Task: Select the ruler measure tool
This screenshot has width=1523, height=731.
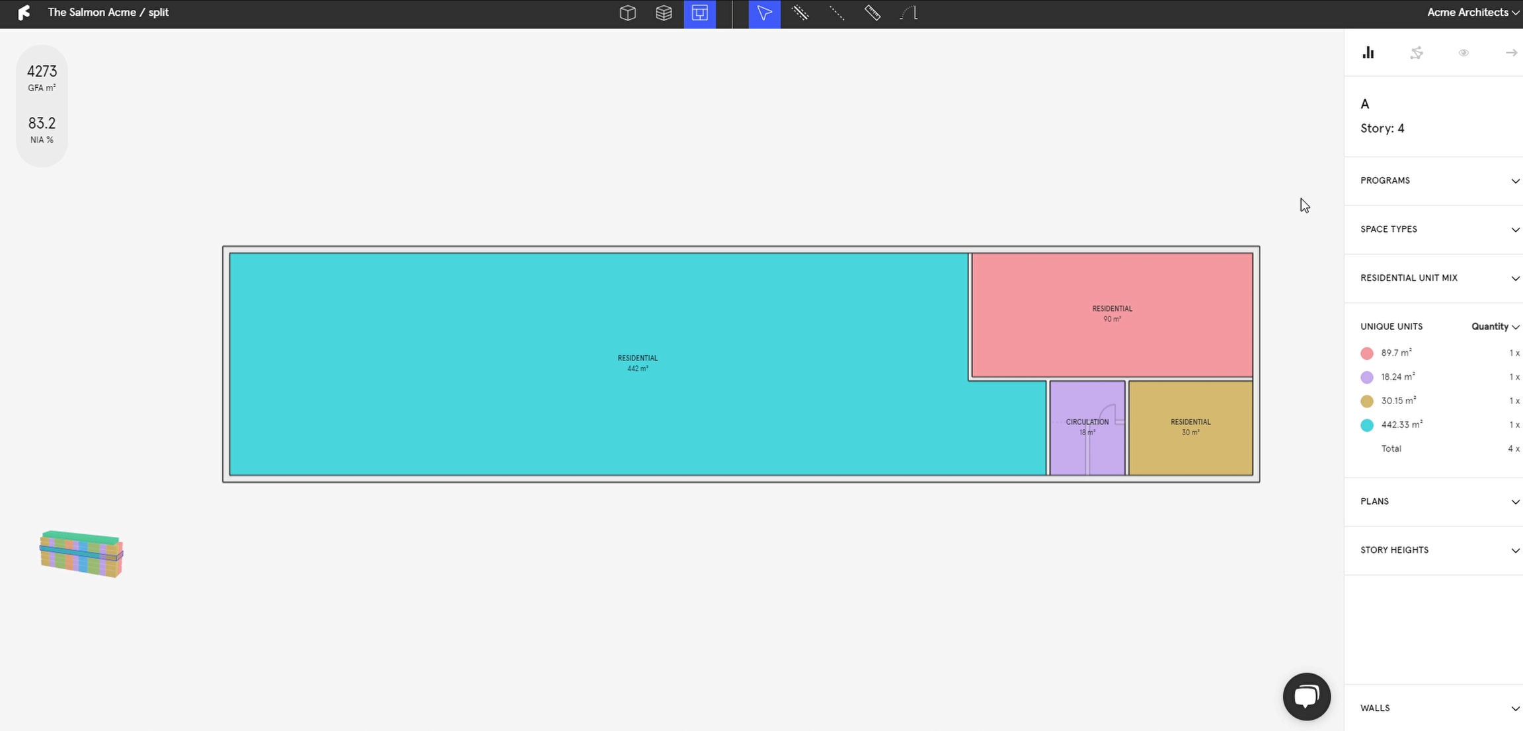Action: pos(873,13)
